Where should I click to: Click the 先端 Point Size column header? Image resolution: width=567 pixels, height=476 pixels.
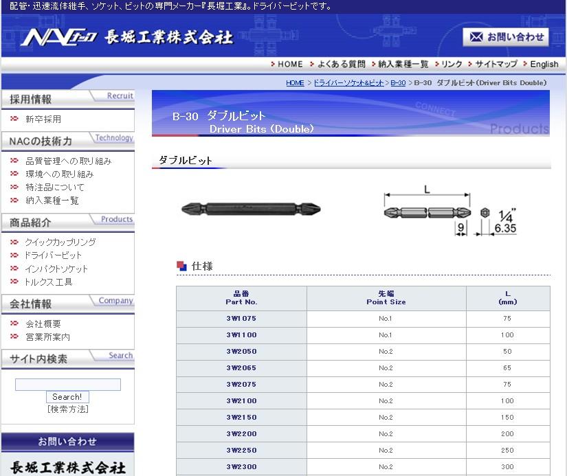(386, 298)
